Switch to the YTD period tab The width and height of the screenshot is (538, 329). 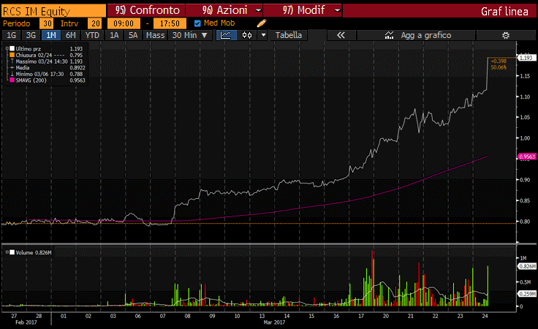click(92, 35)
